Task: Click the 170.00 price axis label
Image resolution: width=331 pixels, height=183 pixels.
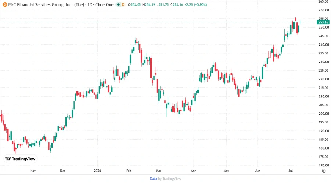Action: click(x=324, y=165)
